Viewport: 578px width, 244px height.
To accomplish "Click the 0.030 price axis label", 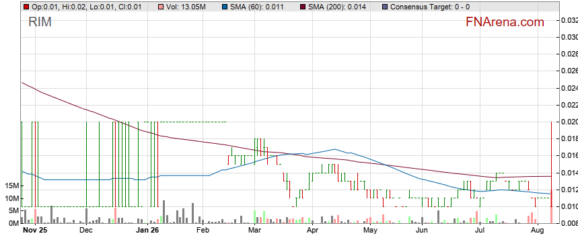I will (569, 37).
